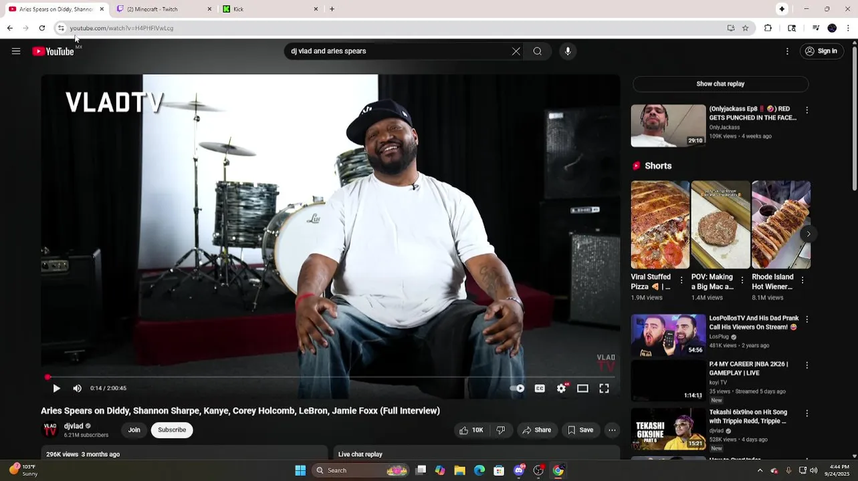Open the YouTube hamburger guide menu

16,51
